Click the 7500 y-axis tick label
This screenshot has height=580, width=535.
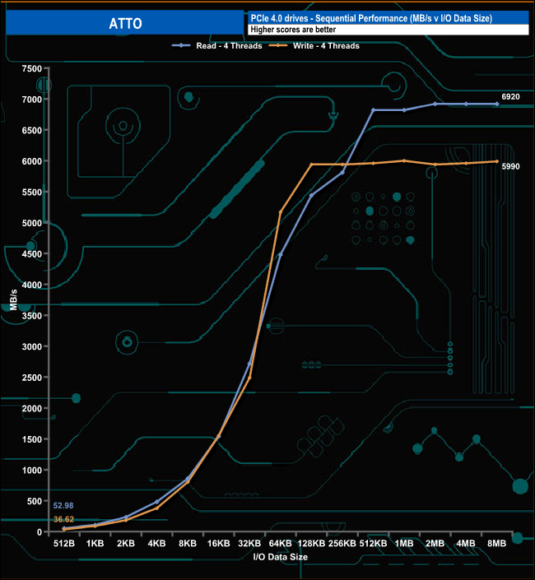[x=32, y=68]
